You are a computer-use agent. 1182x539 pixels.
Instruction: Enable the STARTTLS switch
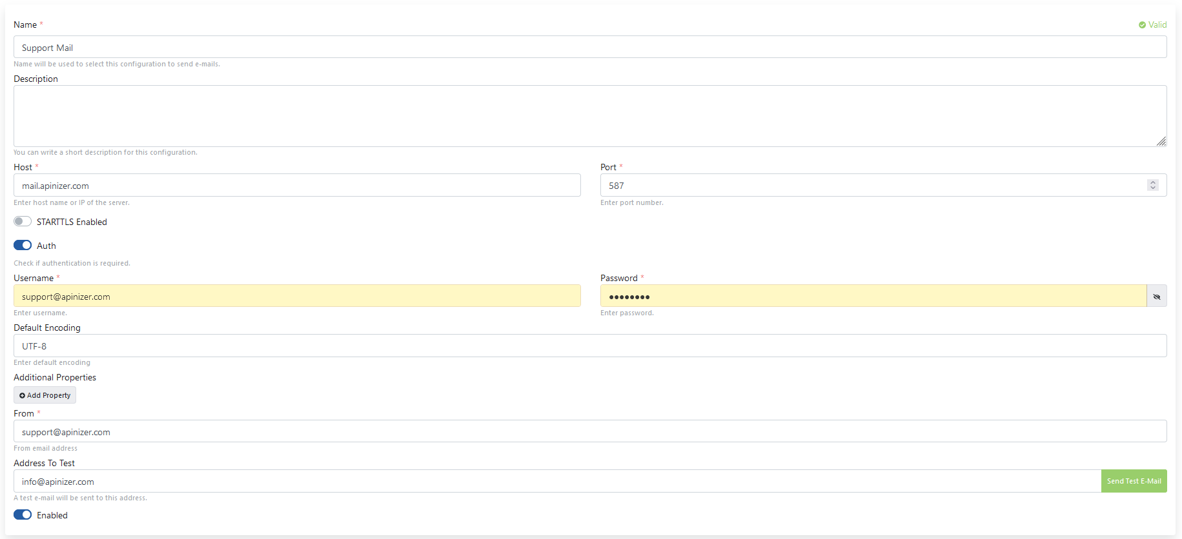click(x=23, y=221)
